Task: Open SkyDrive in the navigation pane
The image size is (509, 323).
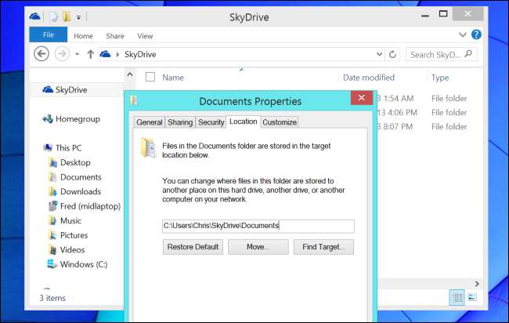Action: (69, 89)
